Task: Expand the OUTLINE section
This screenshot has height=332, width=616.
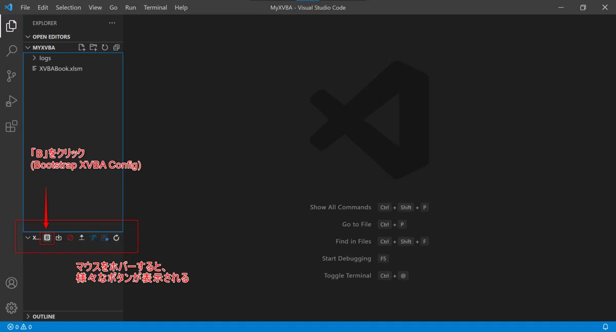Action: (28, 317)
